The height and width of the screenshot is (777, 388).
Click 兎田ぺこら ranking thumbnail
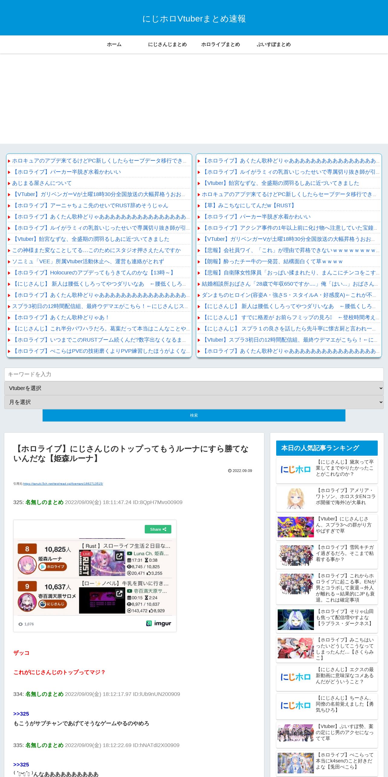pos(296,763)
